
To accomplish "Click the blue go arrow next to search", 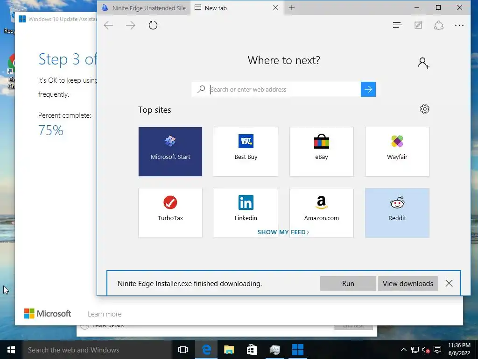I will click(368, 89).
